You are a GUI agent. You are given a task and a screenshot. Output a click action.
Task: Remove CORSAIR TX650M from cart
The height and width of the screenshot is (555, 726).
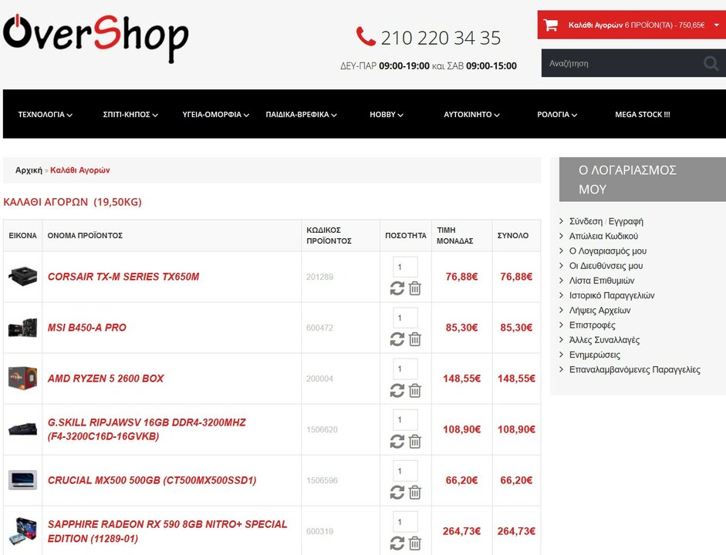pyautogui.click(x=415, y=288)
